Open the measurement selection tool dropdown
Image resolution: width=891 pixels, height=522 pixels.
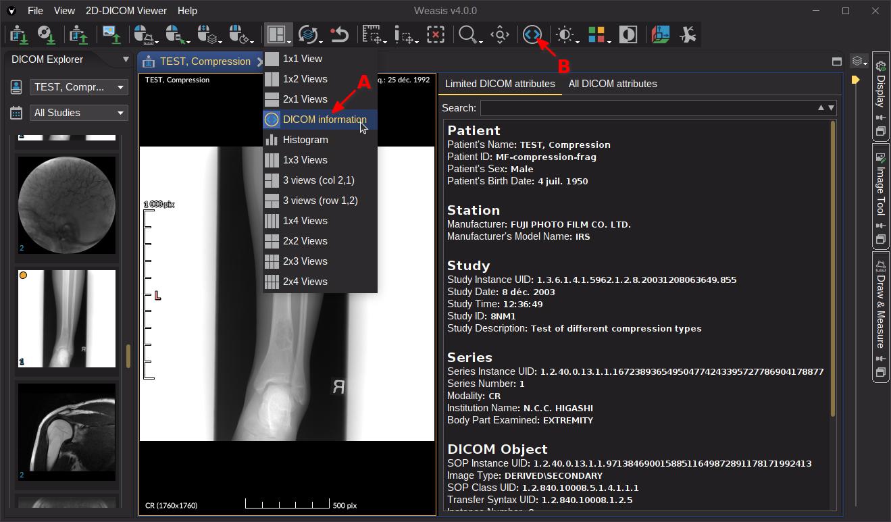tap(373, 34)
